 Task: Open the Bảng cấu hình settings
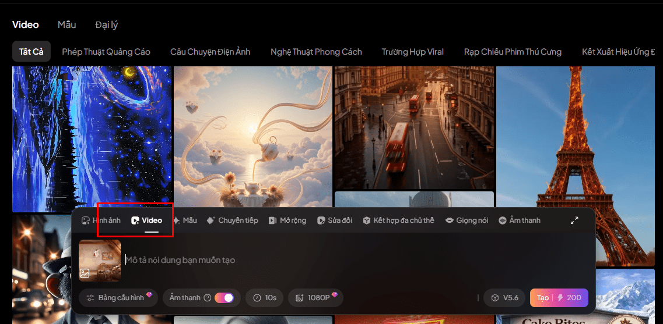pyautogui.click(x=118, y=297)
